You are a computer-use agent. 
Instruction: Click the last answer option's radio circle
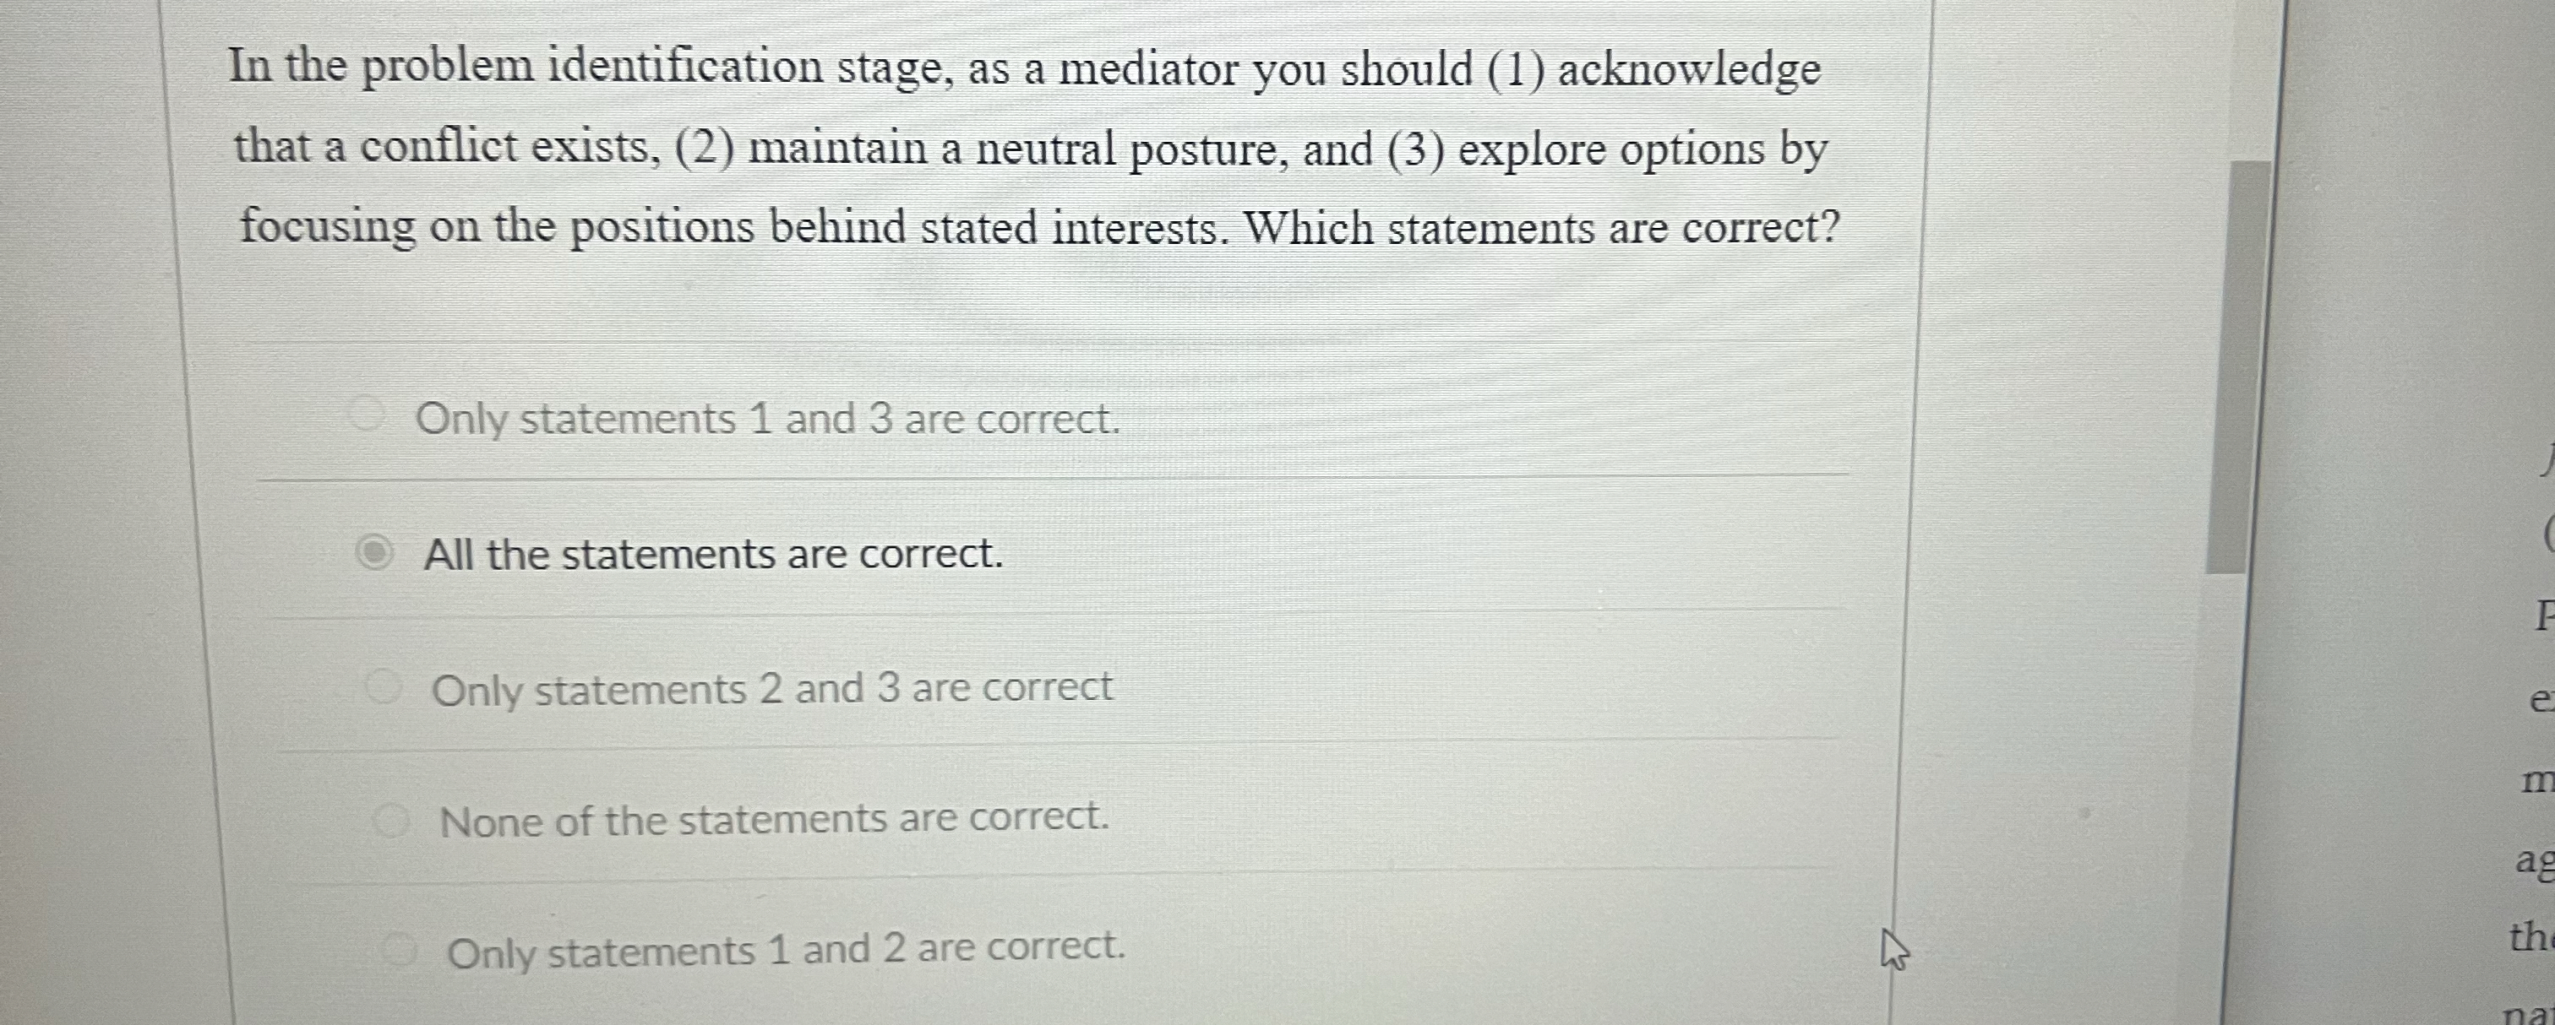point(398,950)
